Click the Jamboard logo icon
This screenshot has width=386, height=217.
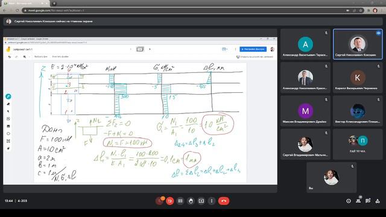(x=8, y=49)
